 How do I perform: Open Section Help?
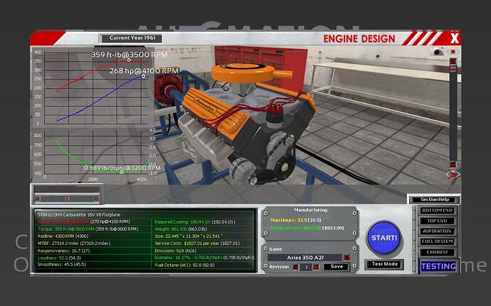click(x=433, y=199)
